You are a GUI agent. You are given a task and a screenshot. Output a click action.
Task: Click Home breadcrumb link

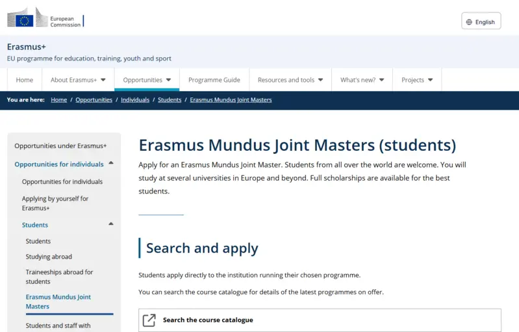pyautogui.click(x=59, y=99)
